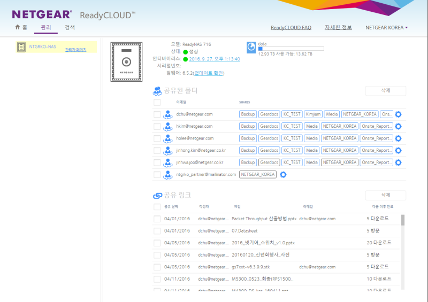Click NETGEAR_KOREA tag for ntgrko_partner@mailinator.com
The image size is (428, 302).
[258, 175]
